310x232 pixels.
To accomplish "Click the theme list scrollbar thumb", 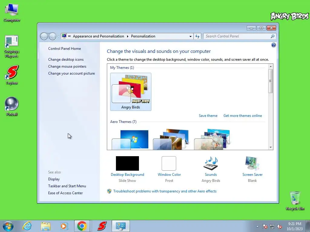I will 271,81.
